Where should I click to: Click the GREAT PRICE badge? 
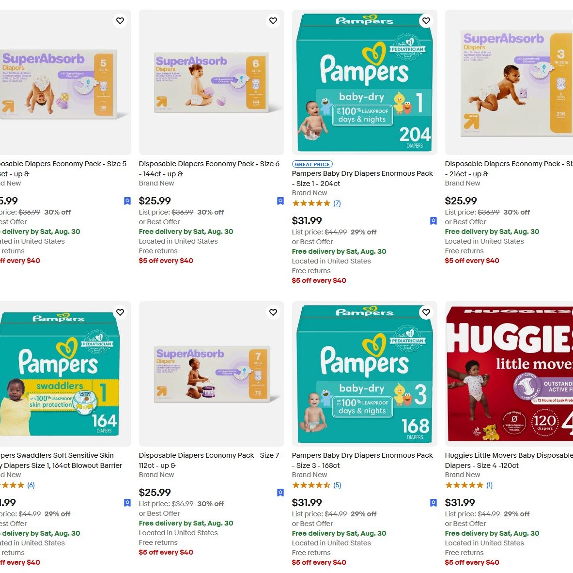click(x=312, y=164)
